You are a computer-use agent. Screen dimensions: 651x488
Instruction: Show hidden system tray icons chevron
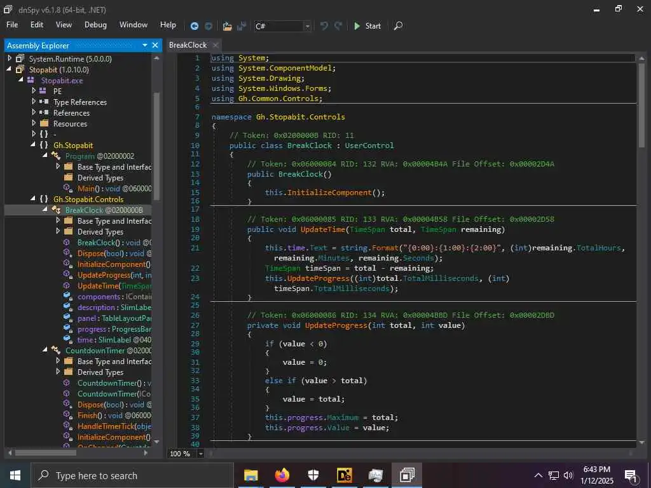[x=538, y=475]
